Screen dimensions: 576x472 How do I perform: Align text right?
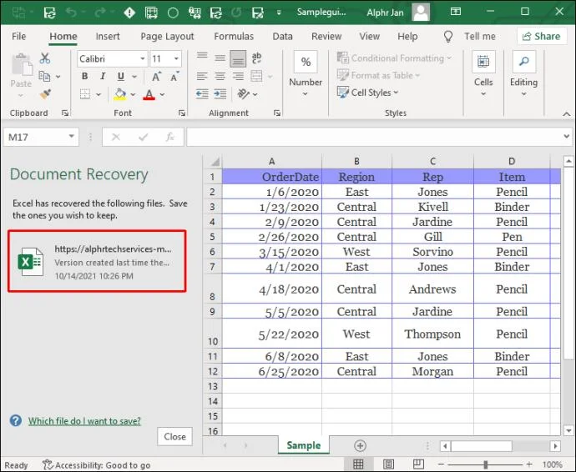pos(238,77)
